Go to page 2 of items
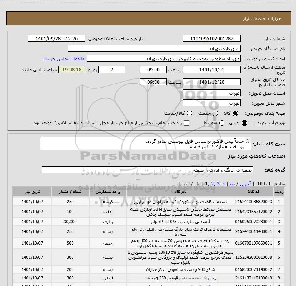 click(212, 184)
